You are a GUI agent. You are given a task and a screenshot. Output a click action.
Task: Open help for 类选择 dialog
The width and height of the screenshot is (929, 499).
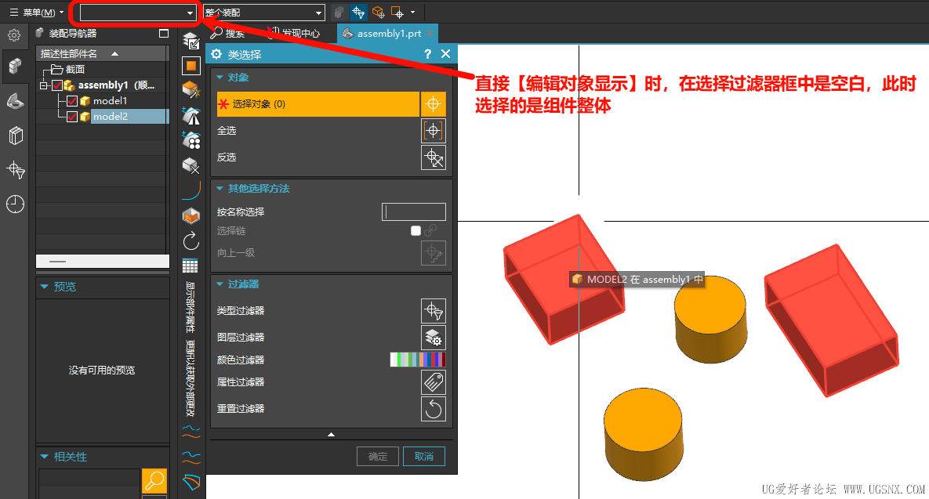pyautogui.click(x=428, y=55)
